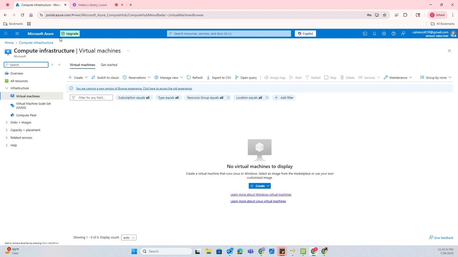Collapse the left sidebar menu with chevrons

tap(59, 65)
